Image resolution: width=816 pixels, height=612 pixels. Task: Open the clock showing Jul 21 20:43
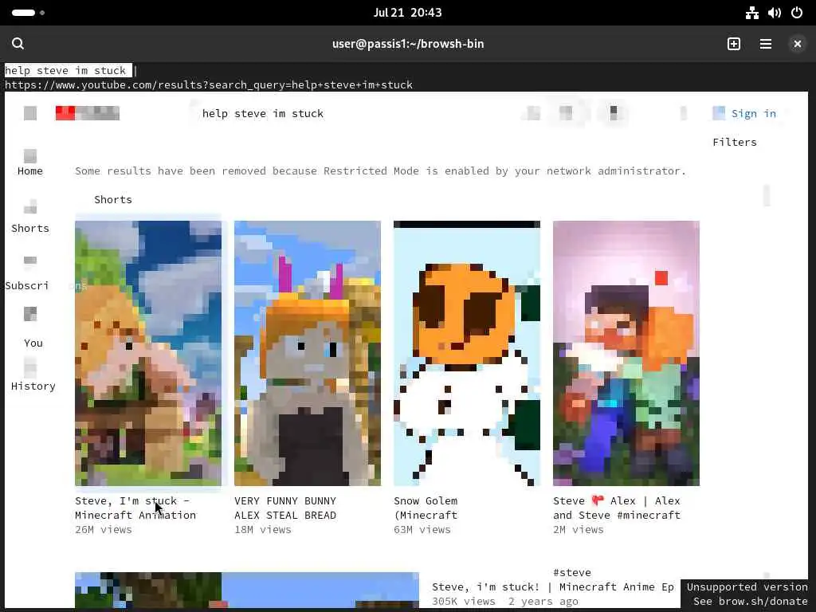click(x=407, y=13)
